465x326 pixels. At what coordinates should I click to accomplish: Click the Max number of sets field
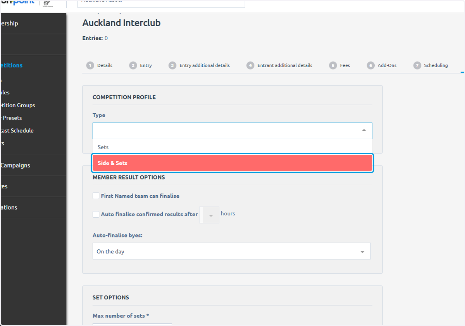(x=132, y=324)
